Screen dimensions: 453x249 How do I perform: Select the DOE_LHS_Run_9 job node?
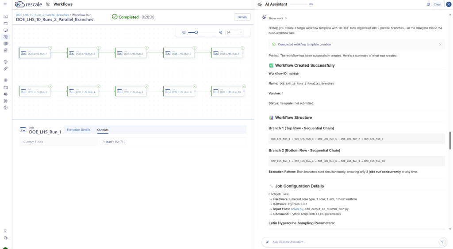[227, 53]
